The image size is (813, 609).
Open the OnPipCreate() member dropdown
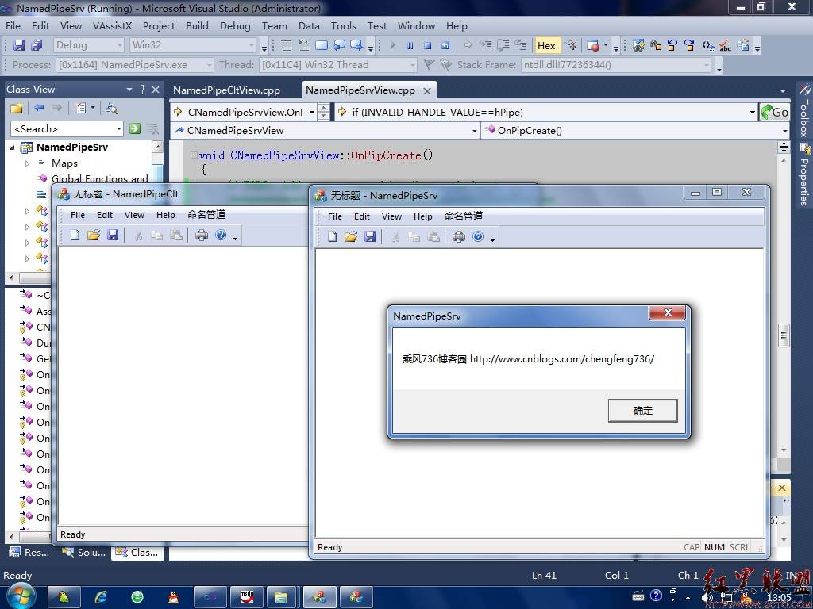point(784,131)
